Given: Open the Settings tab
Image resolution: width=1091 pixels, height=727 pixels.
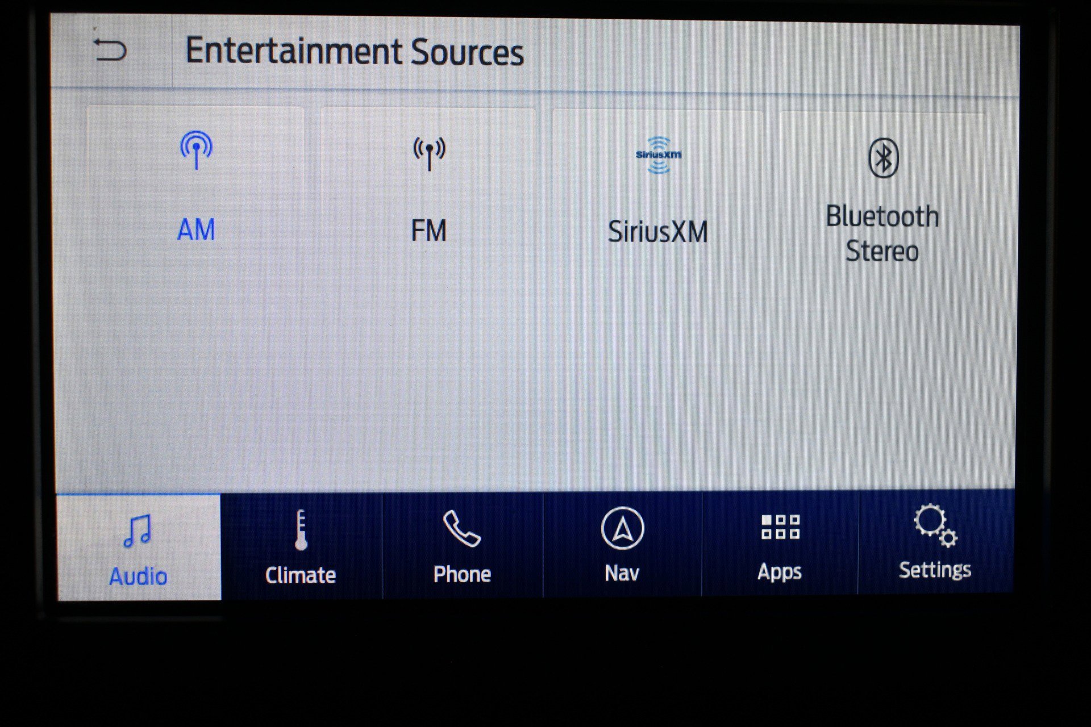Looking at the screenshot, I should [x=935, y=542].
